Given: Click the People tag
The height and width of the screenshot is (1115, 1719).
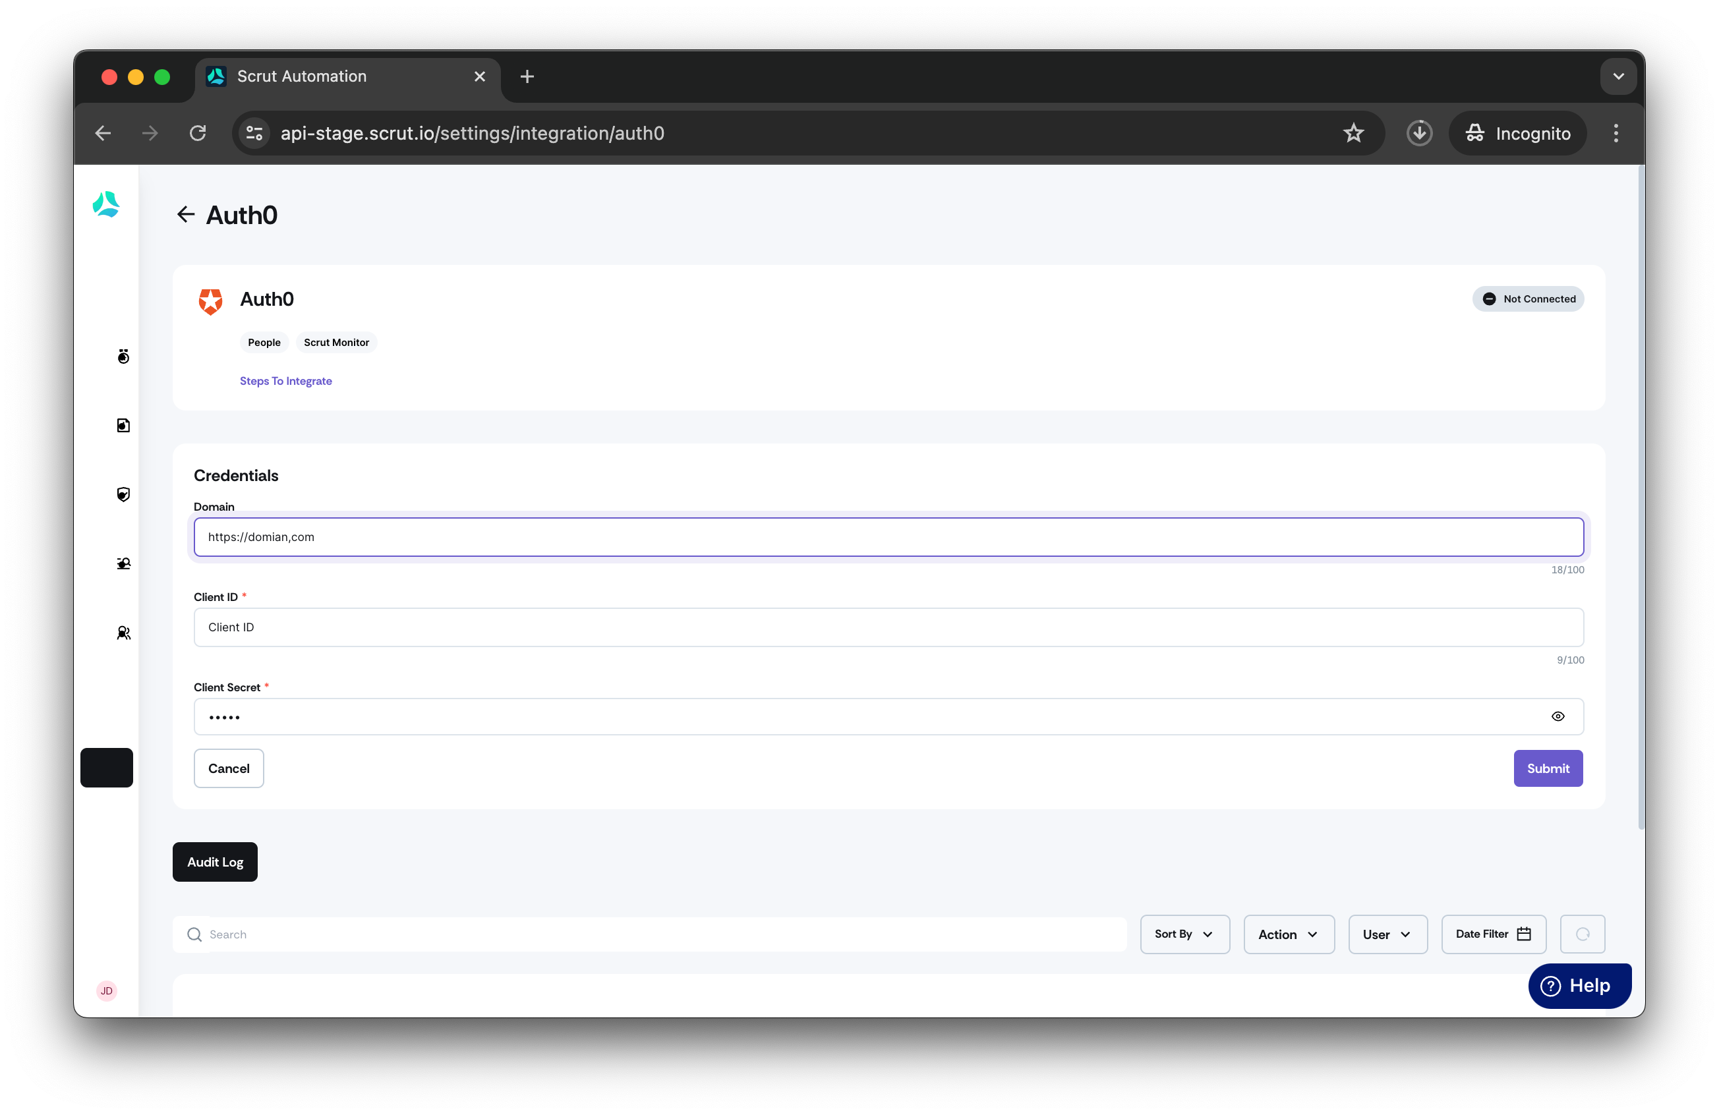Looking at the screenshot, I should tap(264, 342).
